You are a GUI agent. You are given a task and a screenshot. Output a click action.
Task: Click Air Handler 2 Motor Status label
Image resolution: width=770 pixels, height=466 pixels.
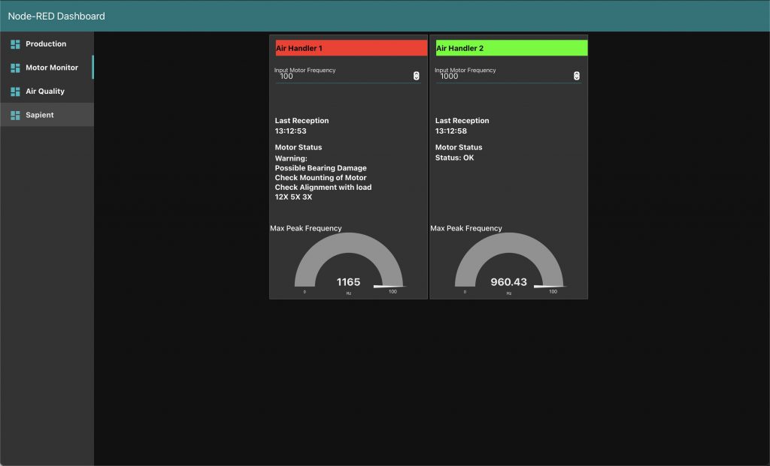pyautogui.click(x=459, y=147)
